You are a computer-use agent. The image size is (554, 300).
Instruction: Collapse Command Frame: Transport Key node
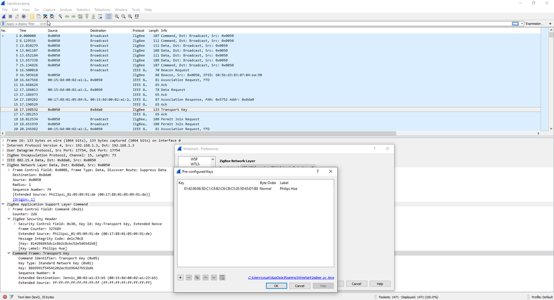click(x=9, y=253)
